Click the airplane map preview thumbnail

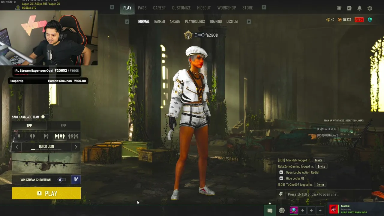pos(46,163)
